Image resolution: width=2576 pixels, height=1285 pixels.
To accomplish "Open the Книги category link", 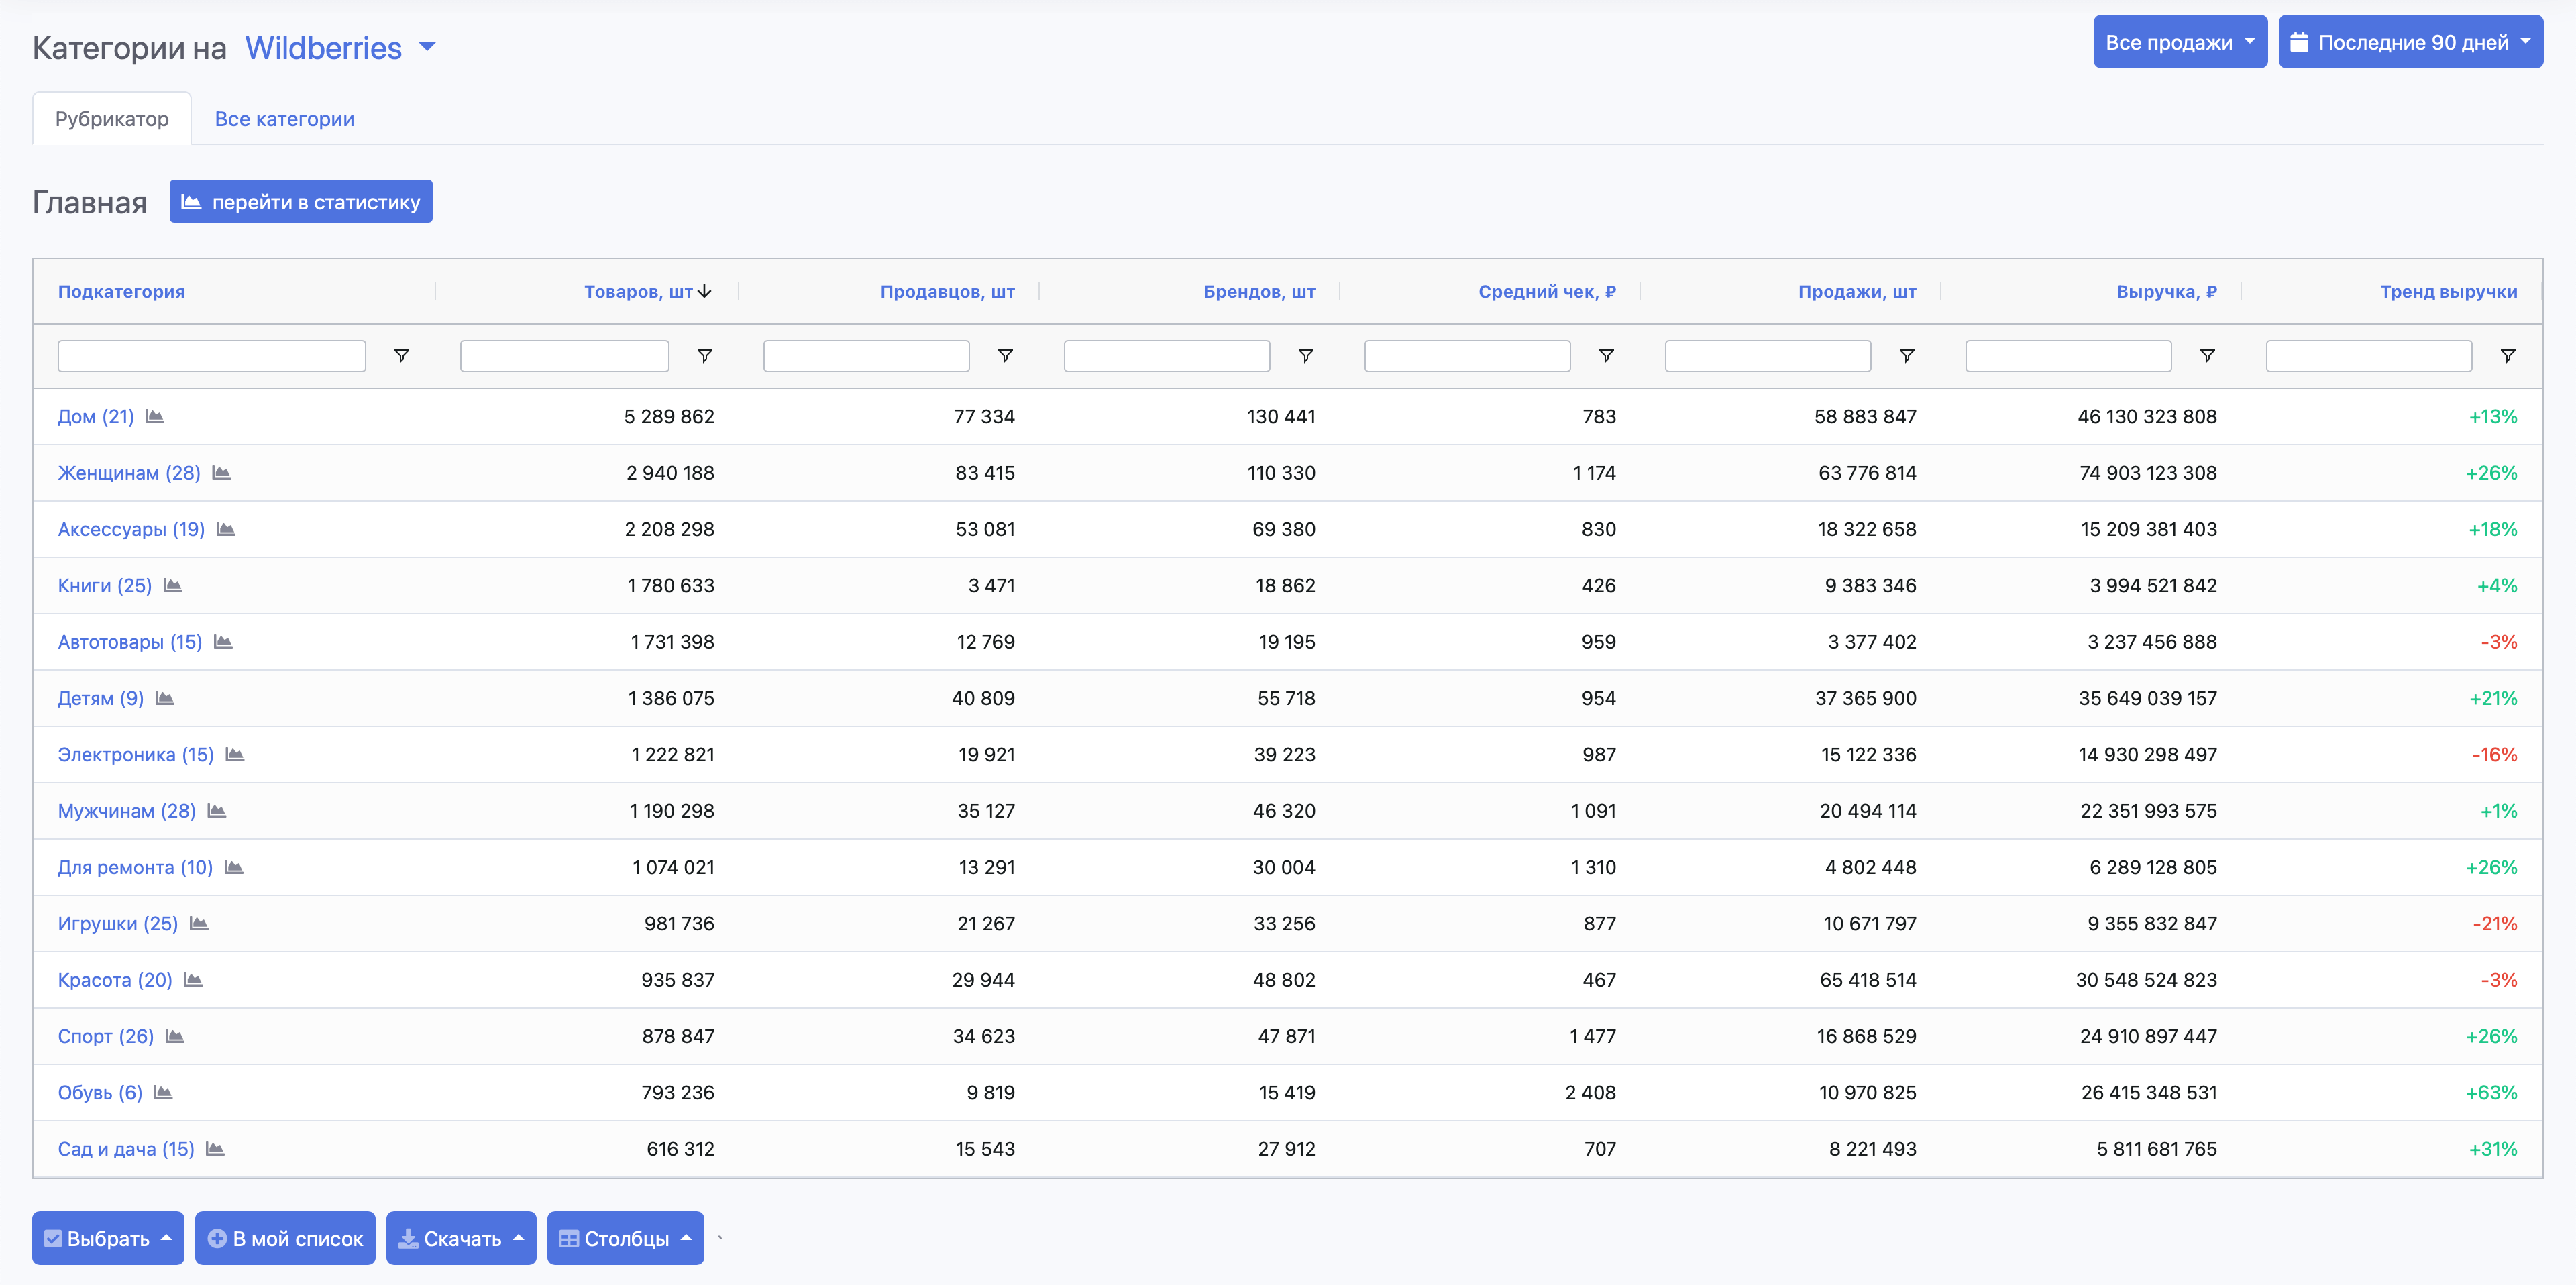I will (103, 585).
